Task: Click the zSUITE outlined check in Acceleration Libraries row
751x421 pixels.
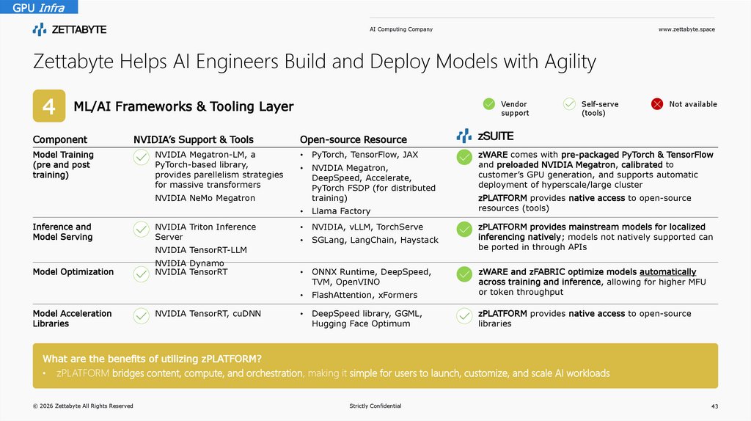Action: pos(464,315)
